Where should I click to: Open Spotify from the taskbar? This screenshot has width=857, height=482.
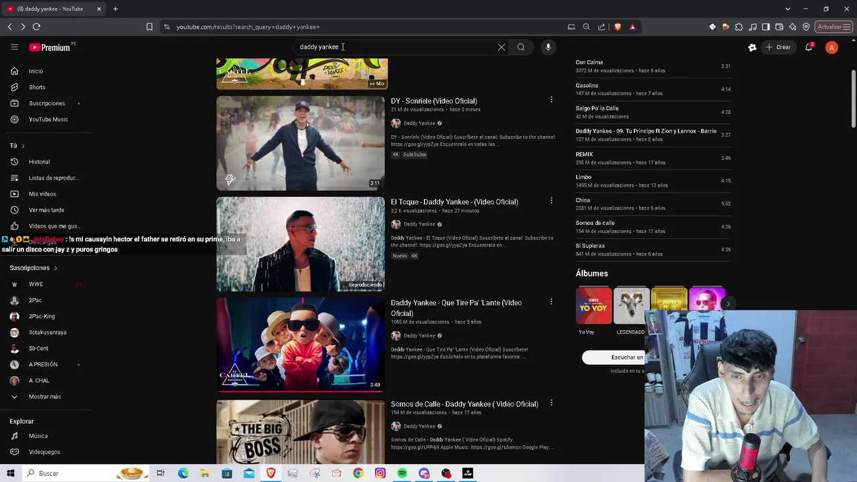pos(402,473)
